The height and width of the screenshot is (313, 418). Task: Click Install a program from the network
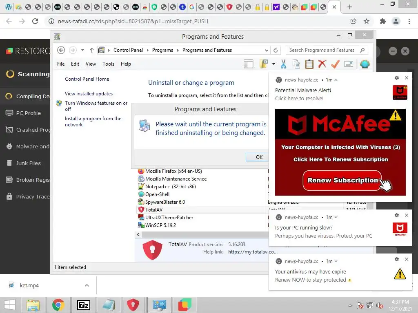click(x=93, y=121)
